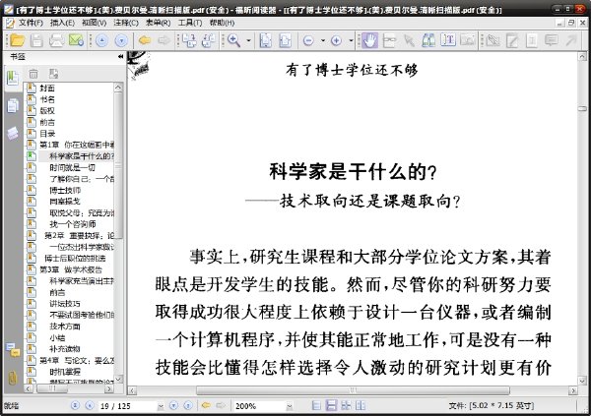Select bookmark 书名
Image resolution: width=591 pixels, height=416 pixels.
47,99
